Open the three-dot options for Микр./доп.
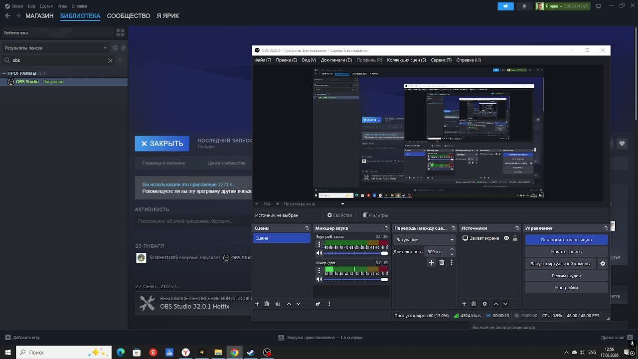This screenshot has width=638, height=359. click(x=319, y=270)
